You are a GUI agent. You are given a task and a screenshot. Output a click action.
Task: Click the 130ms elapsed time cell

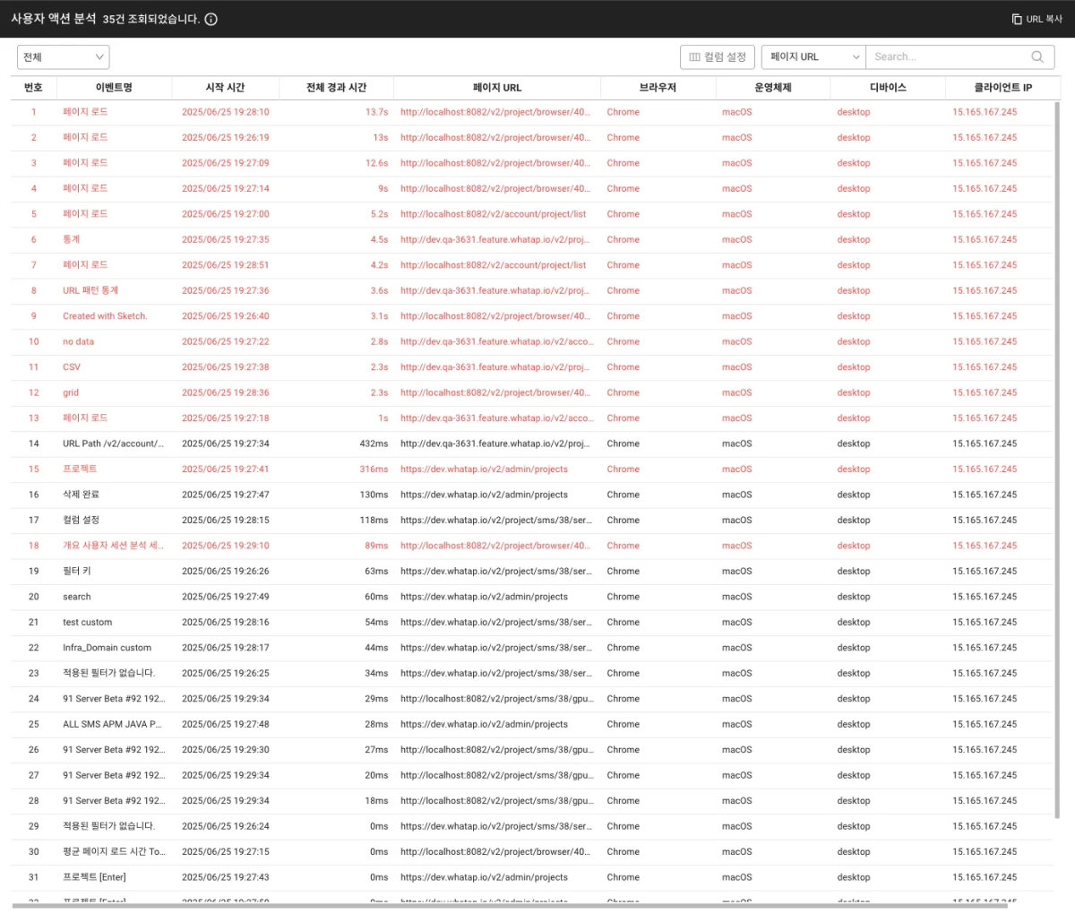click(374, 495)
